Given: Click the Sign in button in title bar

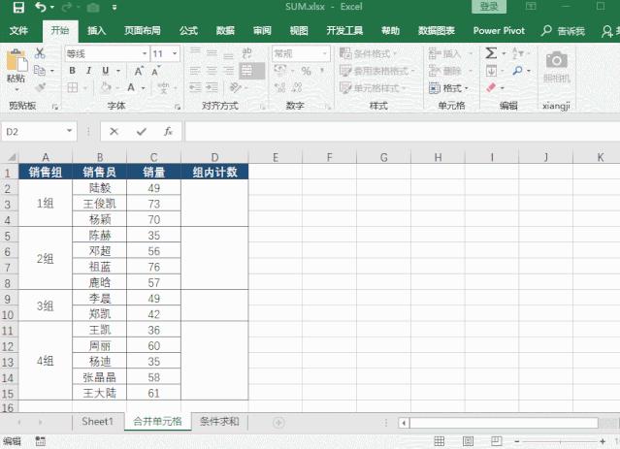Looking at the screenshot, I should click(489, 7).
